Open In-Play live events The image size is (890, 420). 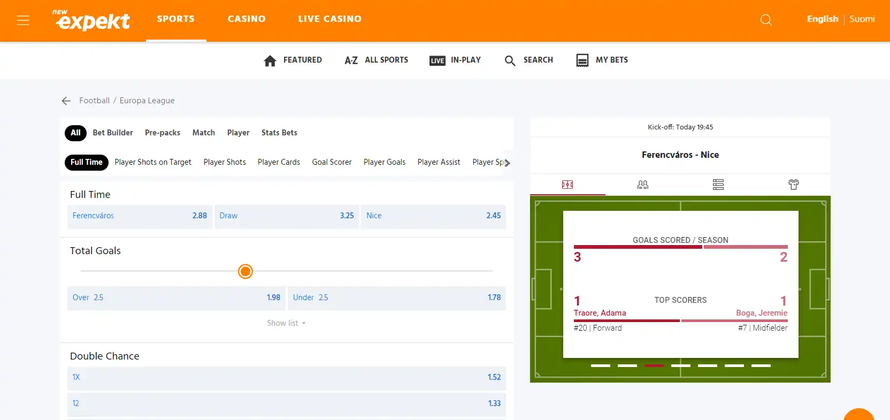coord(455,60)
